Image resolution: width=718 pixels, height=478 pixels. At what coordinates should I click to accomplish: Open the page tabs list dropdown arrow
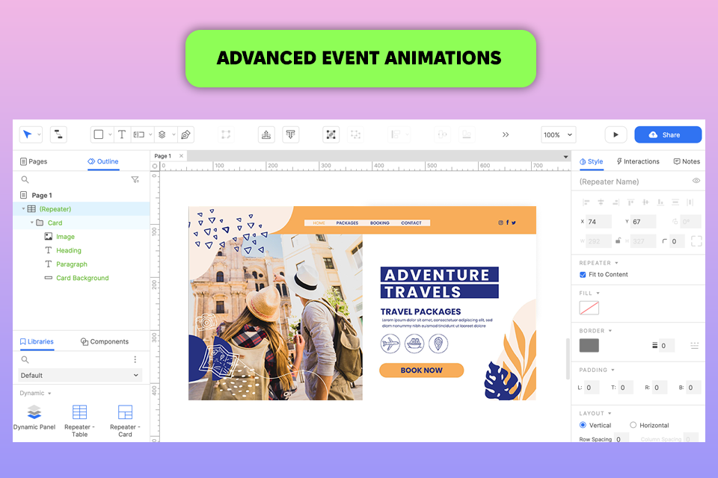point(565,156)
